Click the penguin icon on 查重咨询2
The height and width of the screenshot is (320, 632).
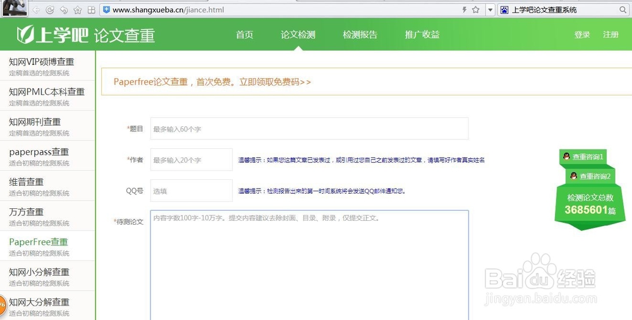pyautogui.click(x=574, y=176)
